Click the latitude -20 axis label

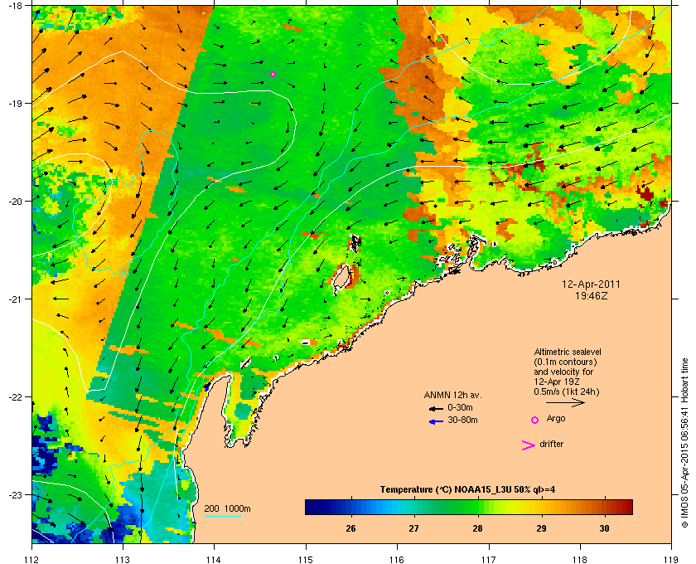coord(15,202)
